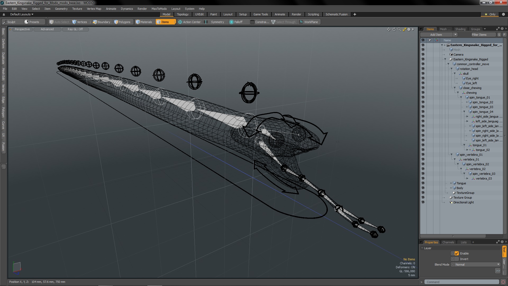Image resolution: width=508 pixels, height=286 pixels.
Task: Collapse the spin_vertebra_01 tree node
Action: [451, 155]
